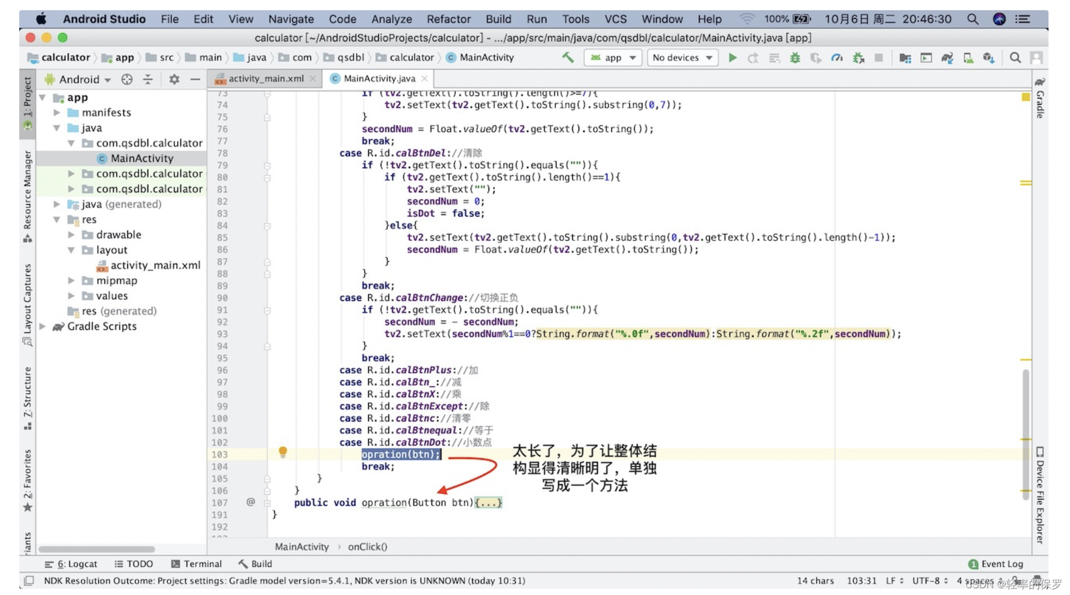Start debugging with the green bug icon
The height and width of the screenshot is (595, 1070).
coord(795,58)
